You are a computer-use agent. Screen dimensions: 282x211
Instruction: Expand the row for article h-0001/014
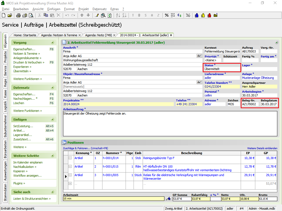(x=70, y=158)
